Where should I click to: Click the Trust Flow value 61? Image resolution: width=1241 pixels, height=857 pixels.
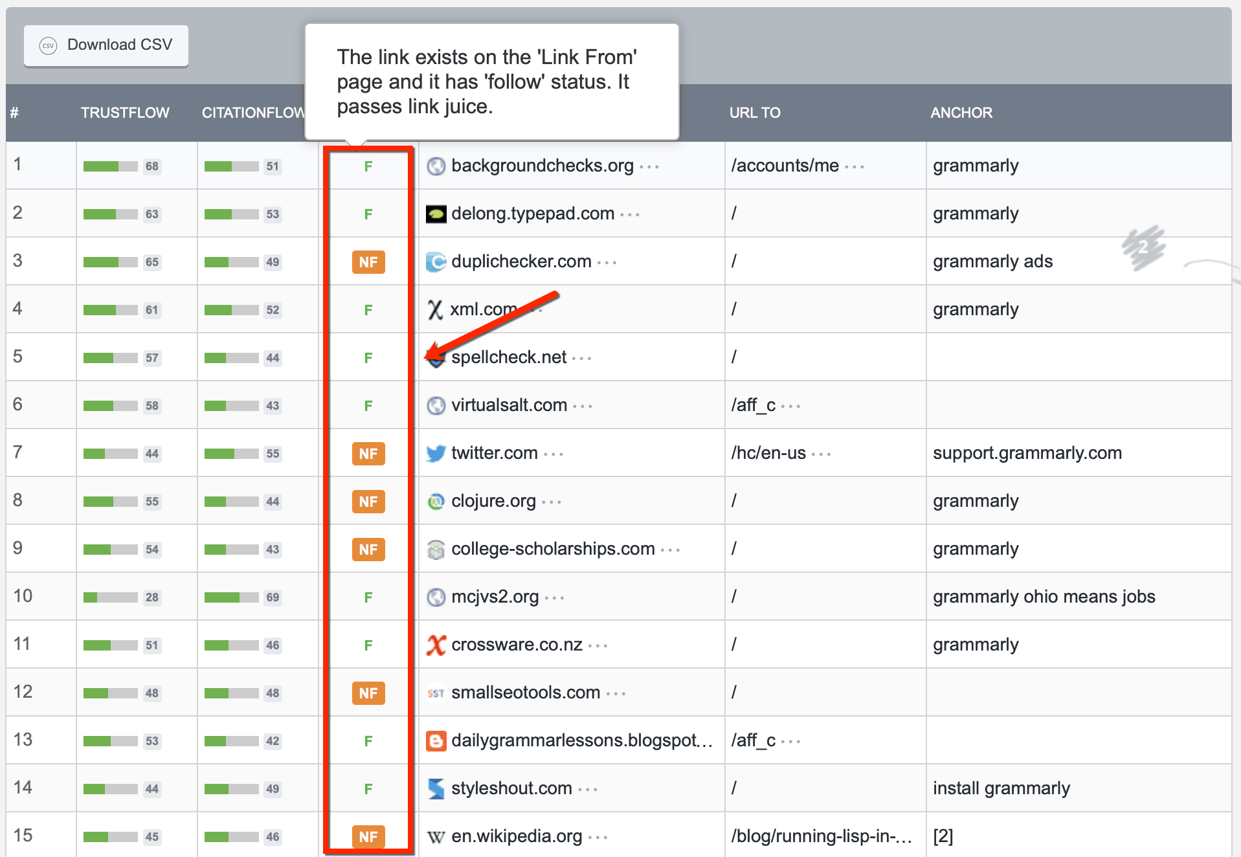pos(151,310)
